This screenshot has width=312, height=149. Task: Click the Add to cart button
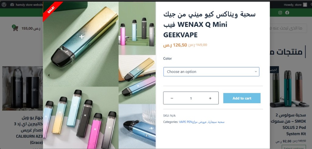[x=242, y=98]
